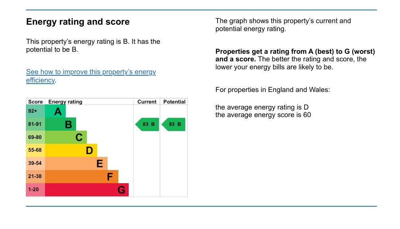The width and height of the screenshot is (400, 229).
Task: Click the Potential column header
Action: [174, 102]
